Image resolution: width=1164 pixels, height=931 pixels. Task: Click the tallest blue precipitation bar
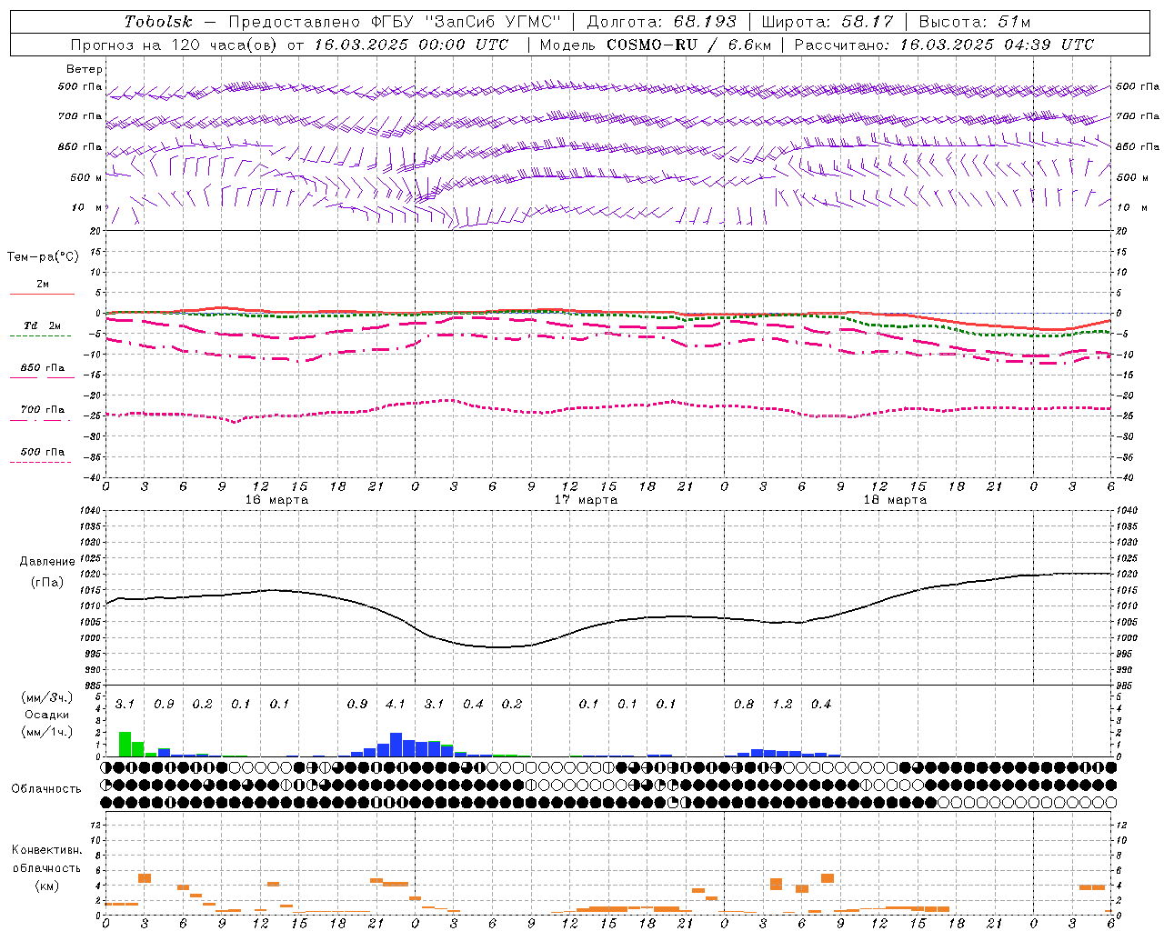pyautogui.click(x=396, y=745)
